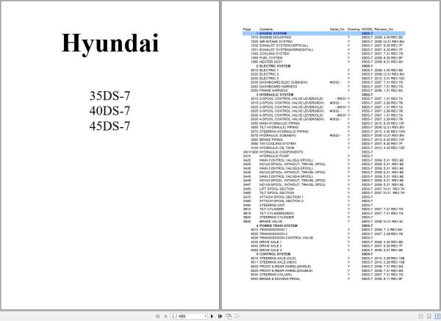The image size is (441, 321).
Task: Click the HYDRAULIC COMPONENTS entry
Action: tap(281, 152)
